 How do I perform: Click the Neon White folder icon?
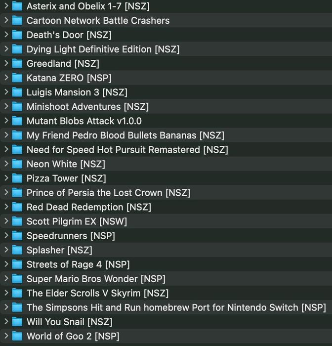click(x=17, y=164)
